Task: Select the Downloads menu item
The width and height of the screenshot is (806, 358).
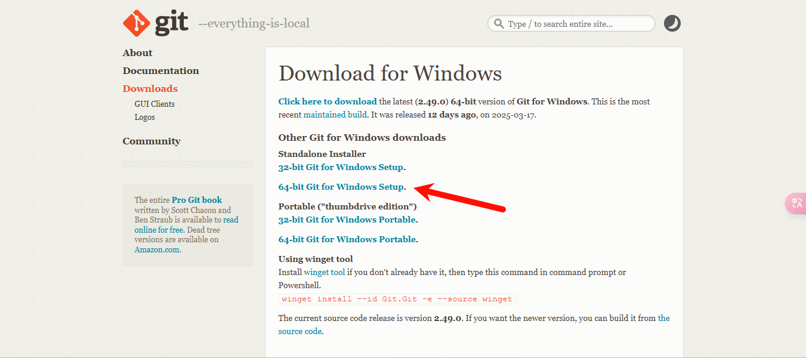Action: point(150,89)
